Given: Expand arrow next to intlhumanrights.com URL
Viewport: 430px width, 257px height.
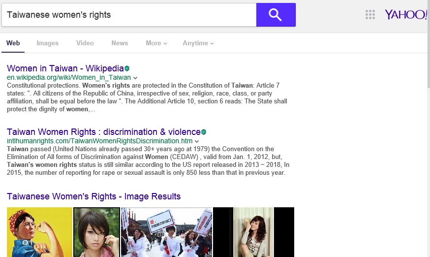Looking at the screenshot, I should click(197, 141).
